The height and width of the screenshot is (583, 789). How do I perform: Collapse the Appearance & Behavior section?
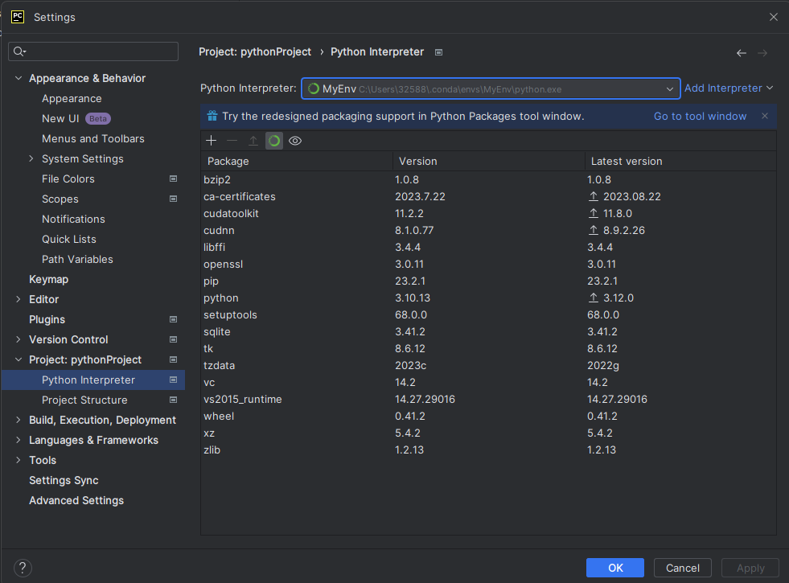[x=18, y=78]
